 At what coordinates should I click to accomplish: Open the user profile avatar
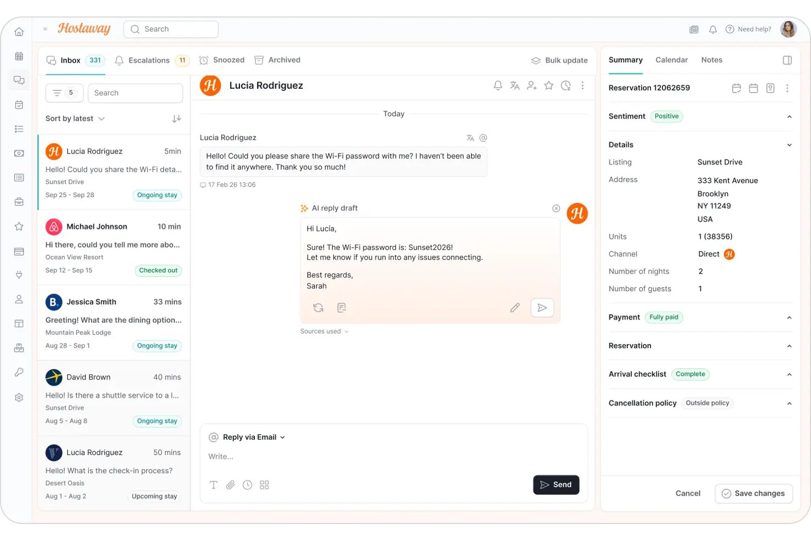pyautogui.click(x=789, y=30)
